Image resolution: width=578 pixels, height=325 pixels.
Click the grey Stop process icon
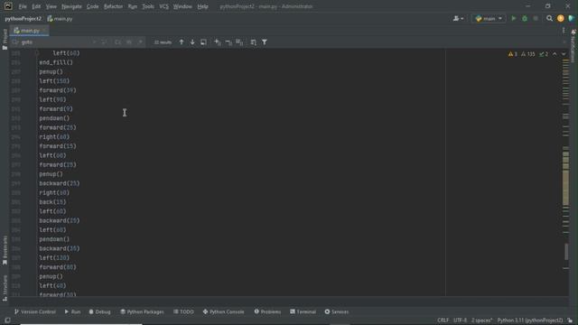pos(536,18)
